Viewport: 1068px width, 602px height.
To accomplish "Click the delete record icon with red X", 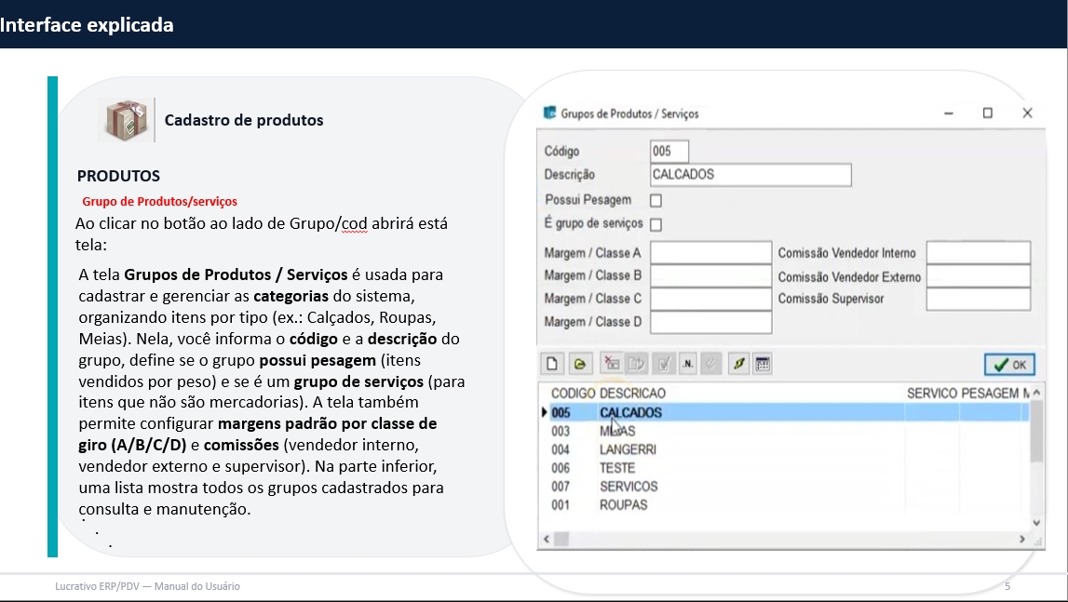I will [x=612, y=365].
